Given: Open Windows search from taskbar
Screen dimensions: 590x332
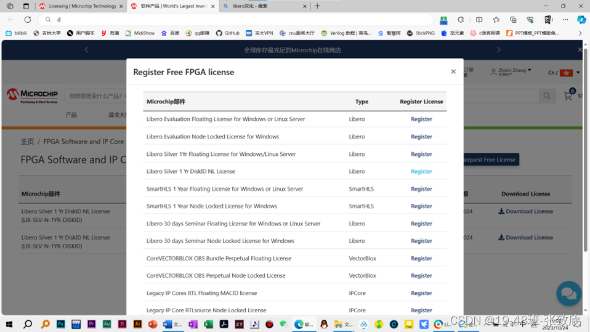Looking at the screenshot, I should coord(28,324).
